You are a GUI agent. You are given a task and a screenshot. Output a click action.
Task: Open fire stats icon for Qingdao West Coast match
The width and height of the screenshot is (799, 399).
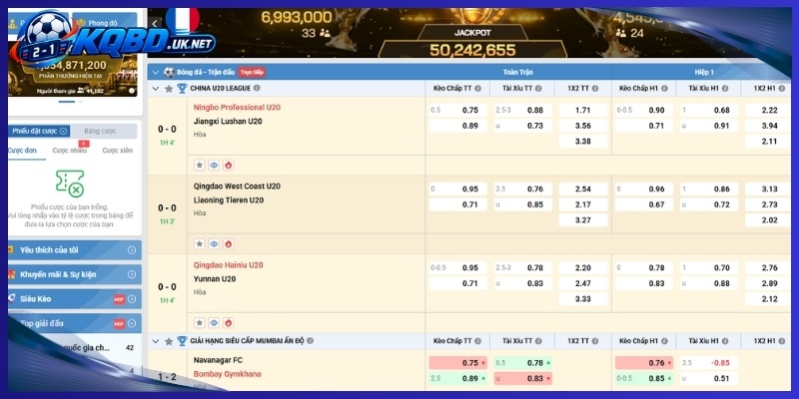[x=229, y=243]
